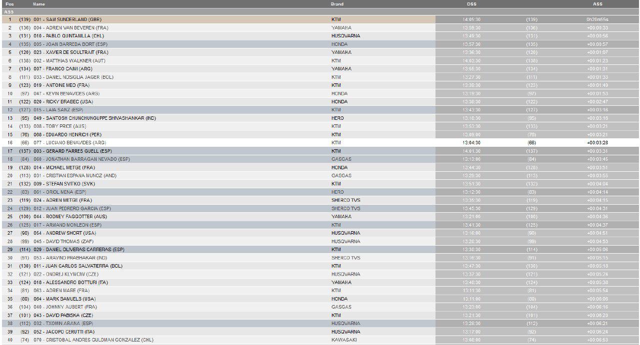Screen dimensions: 640x345
Task: Click the Brand column header
Action: point(337,4)
